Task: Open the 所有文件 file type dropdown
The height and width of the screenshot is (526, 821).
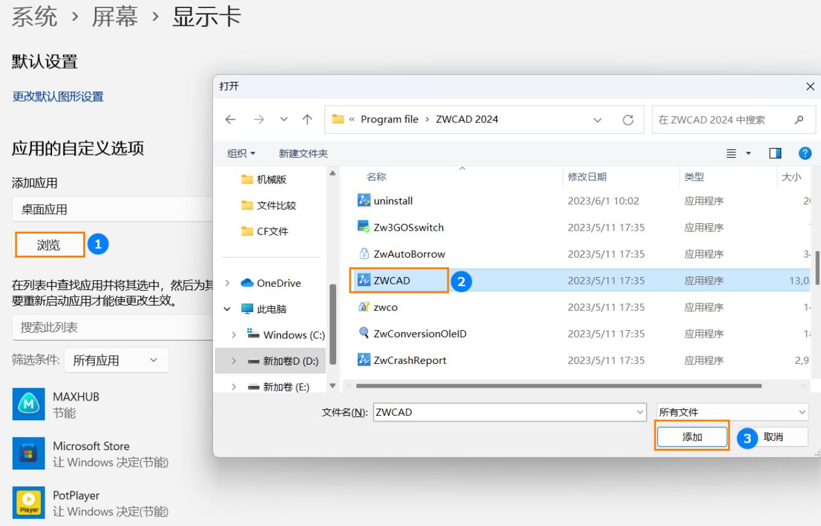Action: tap(732, 413)
